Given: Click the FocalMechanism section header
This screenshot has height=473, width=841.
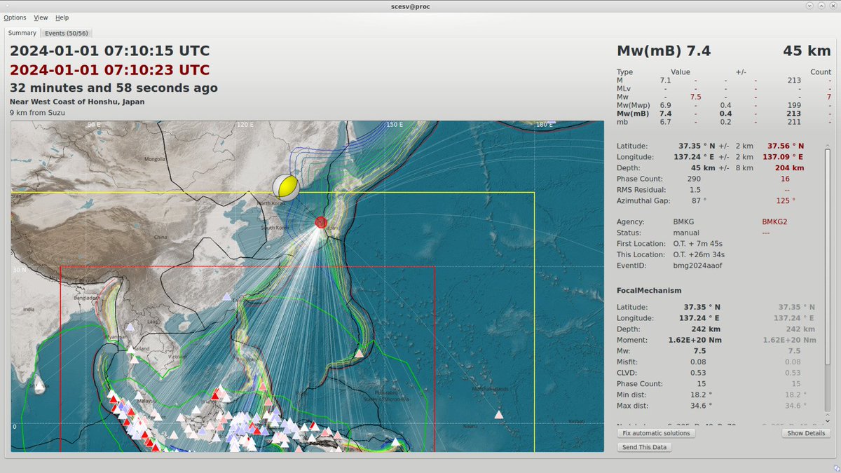Looking at the screenshot, I should tap(649, 290).
